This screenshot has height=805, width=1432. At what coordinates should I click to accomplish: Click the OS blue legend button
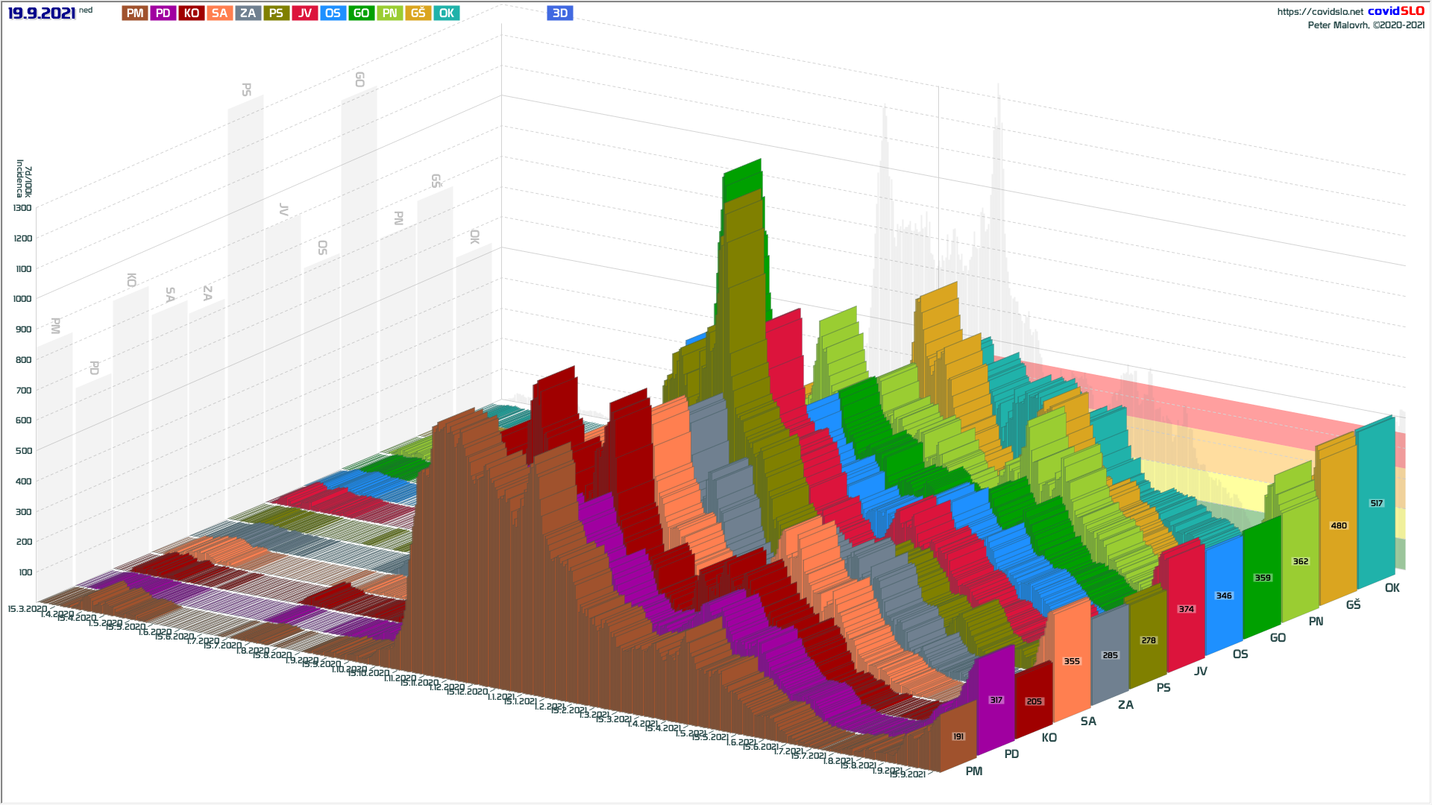tap(333, 13)
